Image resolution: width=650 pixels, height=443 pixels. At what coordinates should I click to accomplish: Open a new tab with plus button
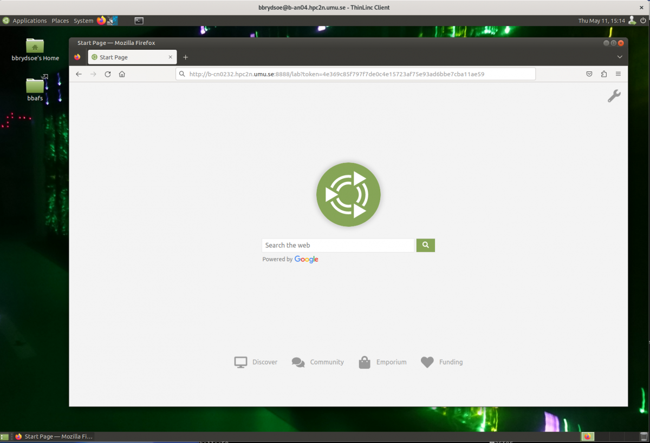[185, 57]
